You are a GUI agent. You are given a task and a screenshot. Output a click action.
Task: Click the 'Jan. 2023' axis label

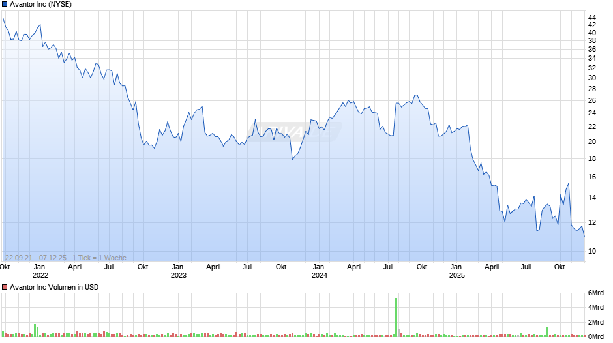pos(179,271)
